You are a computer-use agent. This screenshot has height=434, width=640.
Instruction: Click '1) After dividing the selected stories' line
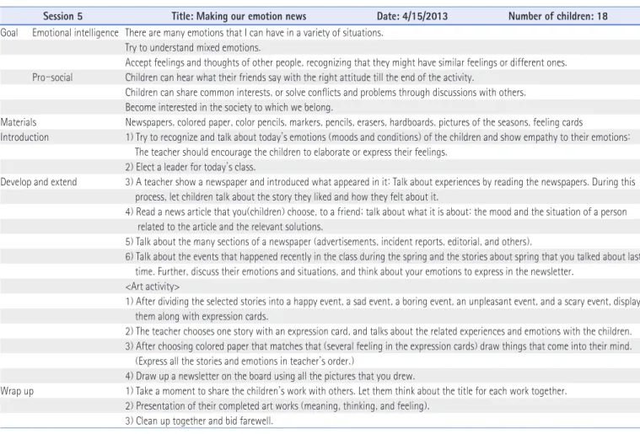[383, 302]
